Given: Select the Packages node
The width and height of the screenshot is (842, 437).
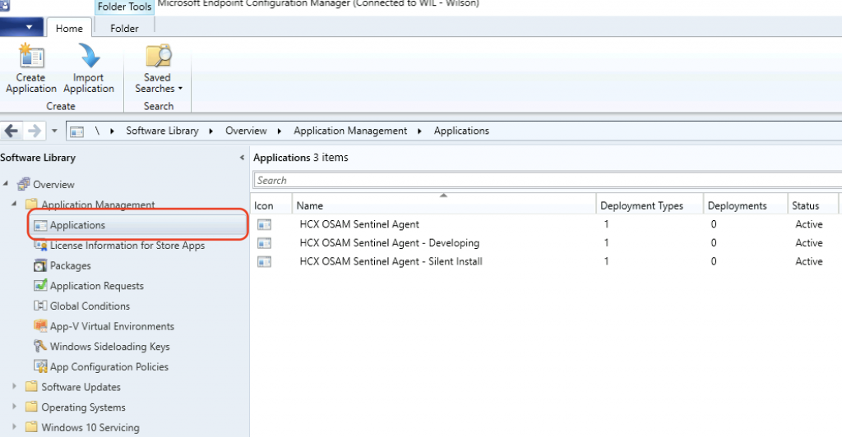Looking at the screenshot, I should (71, 266).
